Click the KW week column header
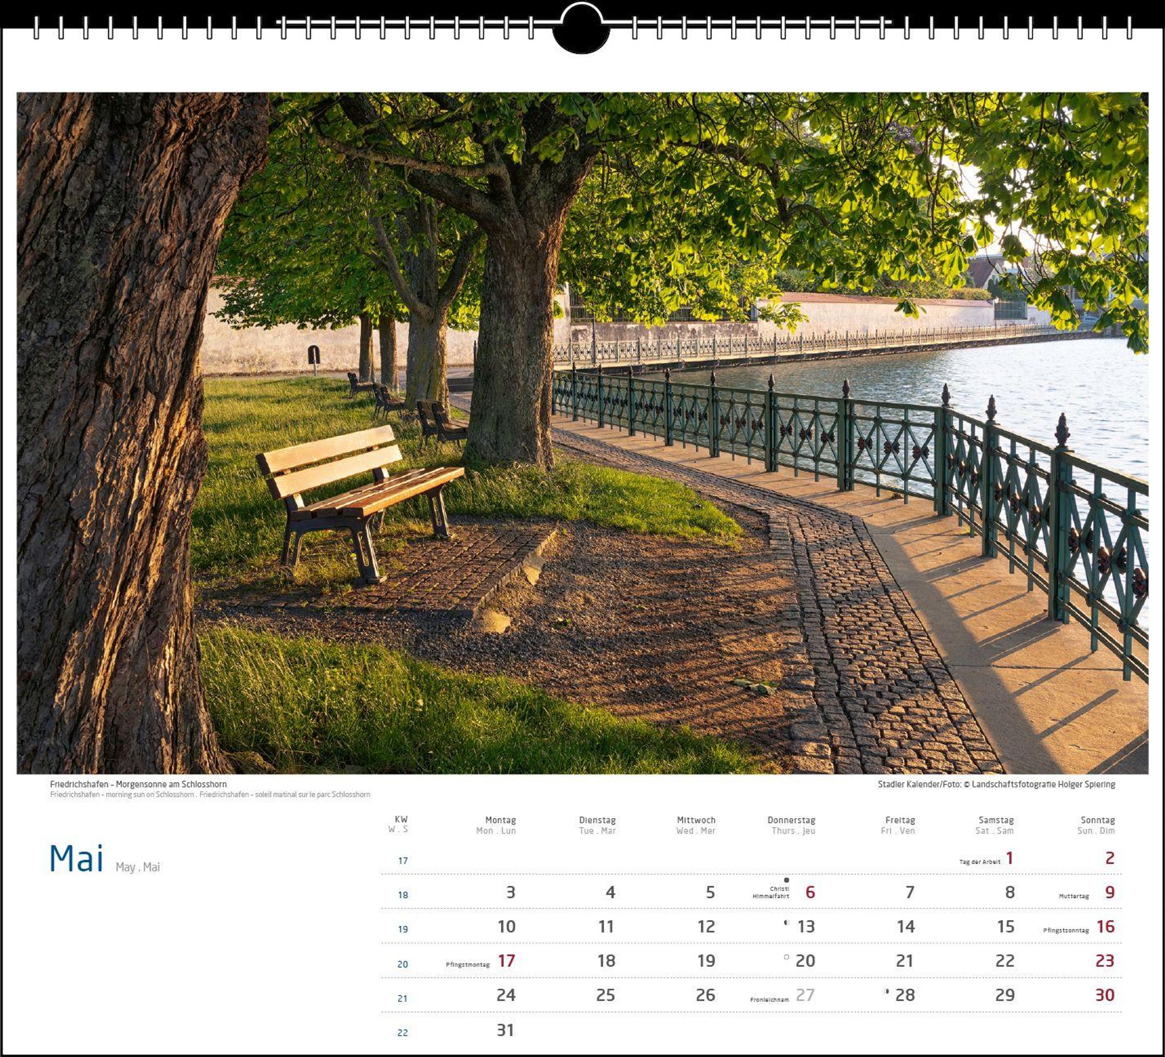This screenshot has width=1165, height=1057. click(x=400, y=819)
